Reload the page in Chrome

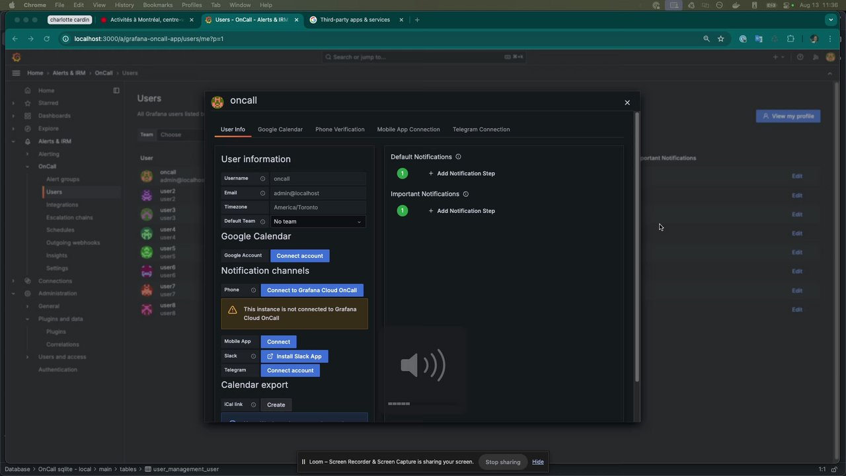[x=46, y=39]
